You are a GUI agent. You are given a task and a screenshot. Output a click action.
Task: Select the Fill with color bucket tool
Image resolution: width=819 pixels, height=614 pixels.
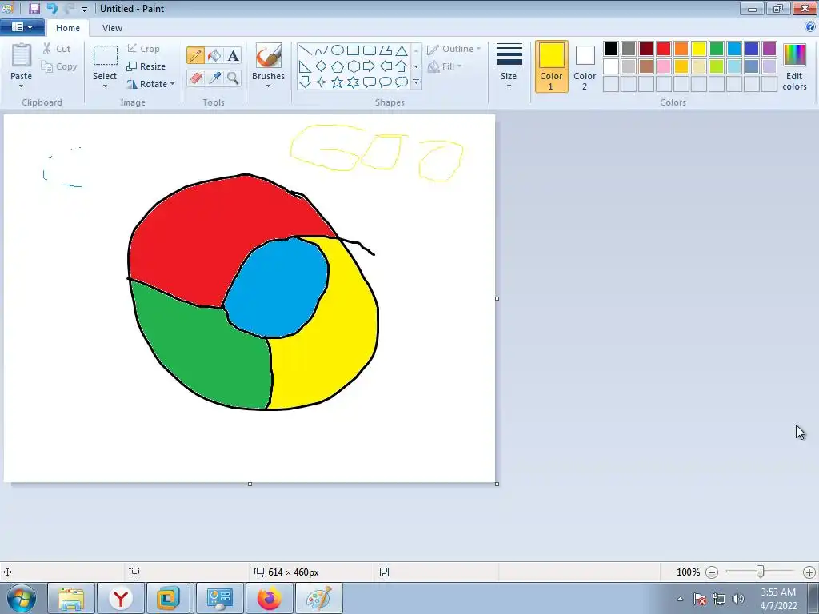214,55
